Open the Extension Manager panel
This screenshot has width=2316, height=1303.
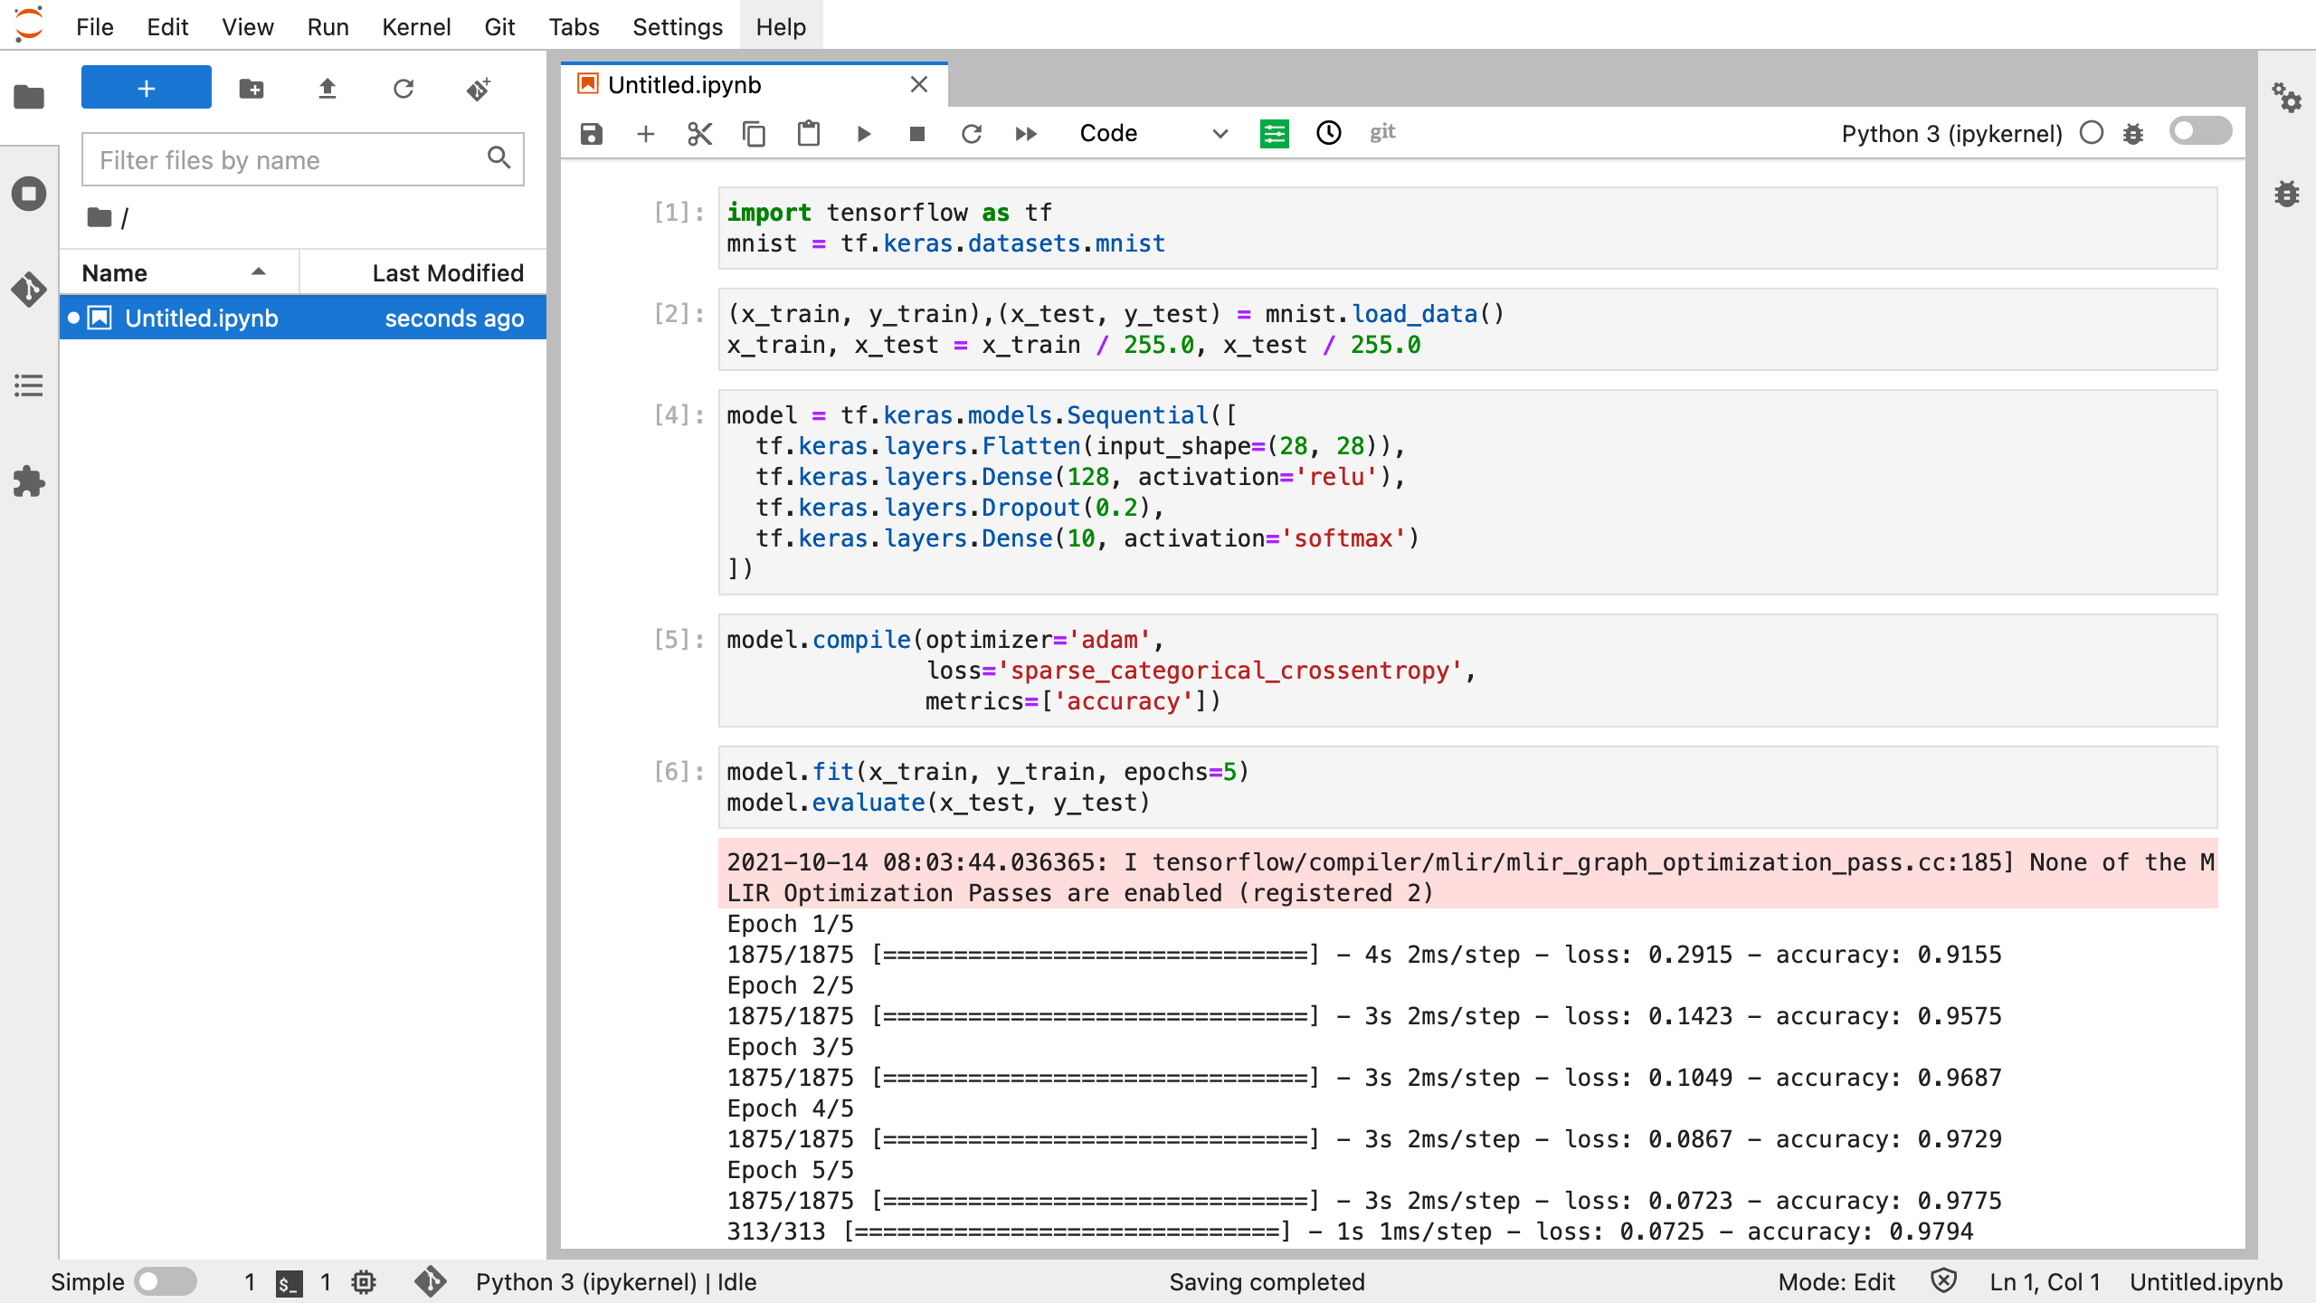point(29,481)
